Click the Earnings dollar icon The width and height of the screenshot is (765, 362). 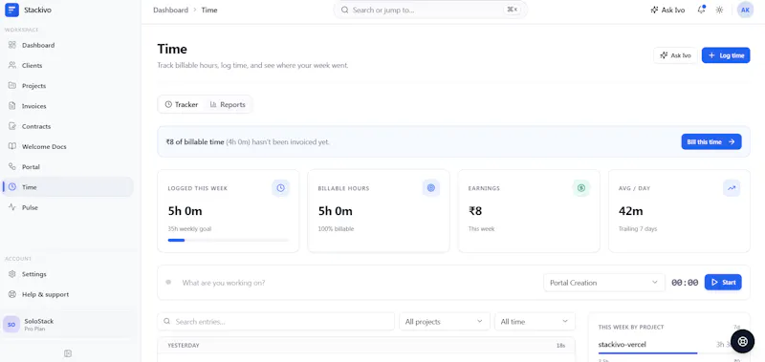[x=581, y=187]
